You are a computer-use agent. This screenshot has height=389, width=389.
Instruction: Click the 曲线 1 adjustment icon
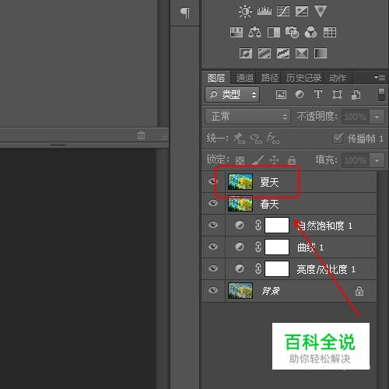tap(240, 247)
